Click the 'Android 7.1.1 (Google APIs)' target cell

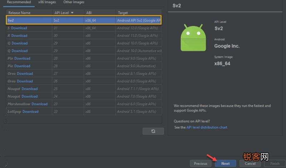[x=138, y=89]
